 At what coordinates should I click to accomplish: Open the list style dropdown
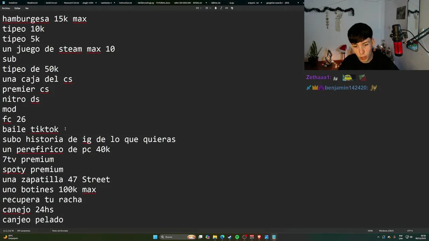pyautogui.click(x=208, y=8)
